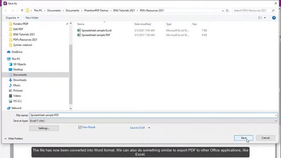Open view options dropdown arrow

click(x=265, y=18)
